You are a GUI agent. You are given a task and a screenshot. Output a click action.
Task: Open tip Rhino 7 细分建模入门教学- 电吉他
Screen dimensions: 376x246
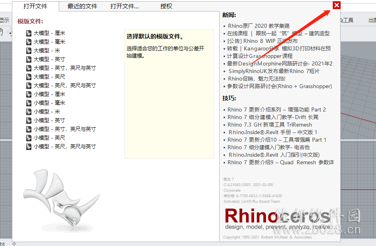tap(268, 147)
